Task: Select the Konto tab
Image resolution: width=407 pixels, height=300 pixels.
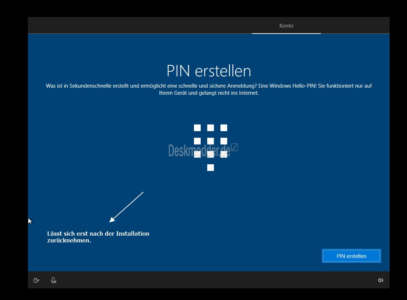Action: [286, 26]
